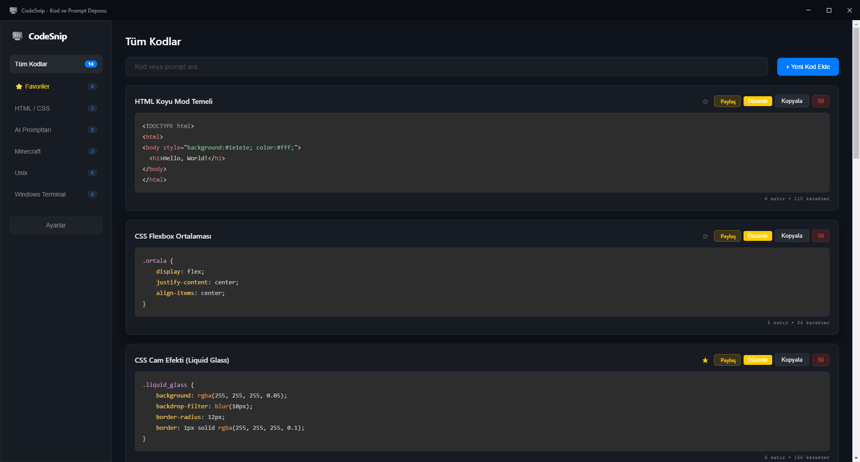The width and height of the screenshot is (860, 462).
Task: Open the Minecraft category
Action: [56, 151]
